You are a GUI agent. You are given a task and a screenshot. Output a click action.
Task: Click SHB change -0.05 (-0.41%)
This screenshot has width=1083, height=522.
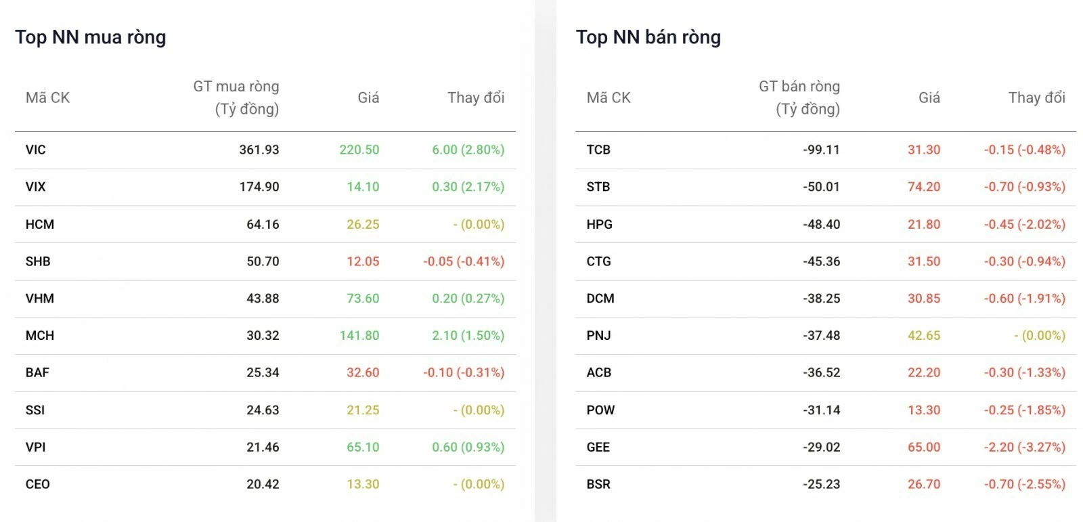(x=464, y=261)
